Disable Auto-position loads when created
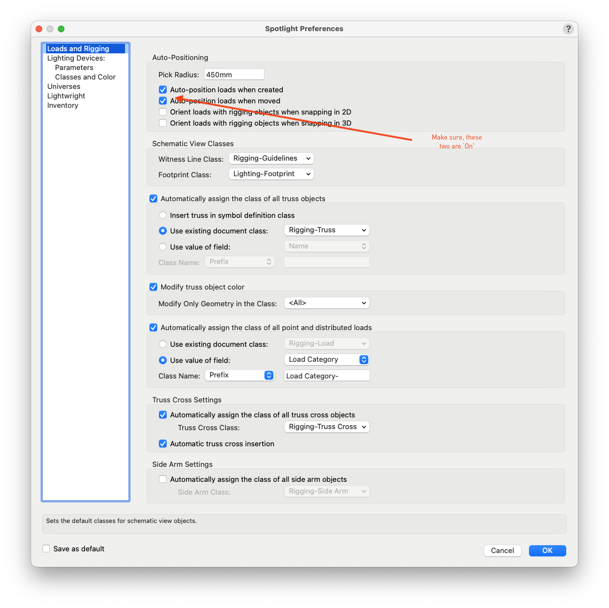This screenshot has width=609, height=608. tap(163, 89)
